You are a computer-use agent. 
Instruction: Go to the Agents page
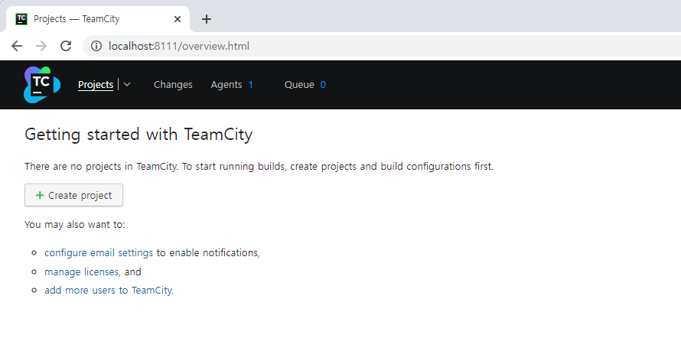click(226, 85)
